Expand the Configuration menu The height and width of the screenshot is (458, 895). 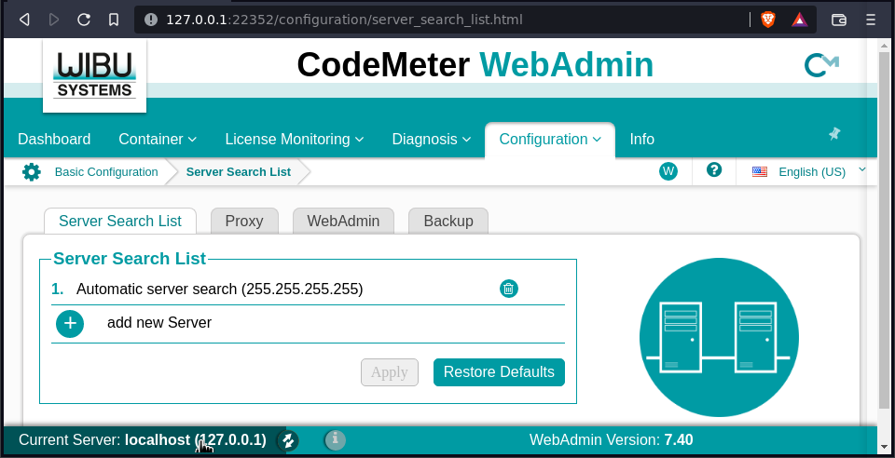[550, 139]
